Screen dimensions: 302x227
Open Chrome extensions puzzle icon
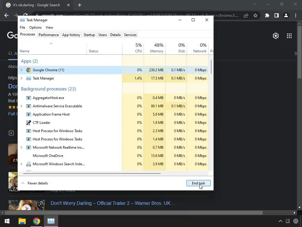tap(267, 15)
